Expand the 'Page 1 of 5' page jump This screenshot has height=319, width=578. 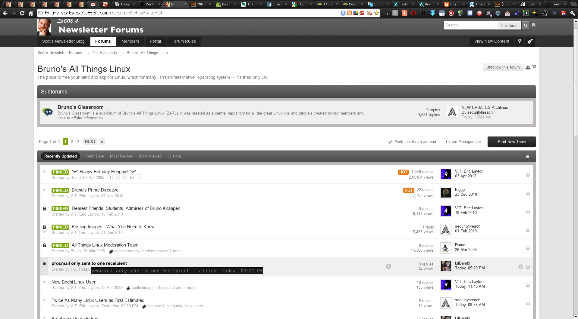pos(49,142)
